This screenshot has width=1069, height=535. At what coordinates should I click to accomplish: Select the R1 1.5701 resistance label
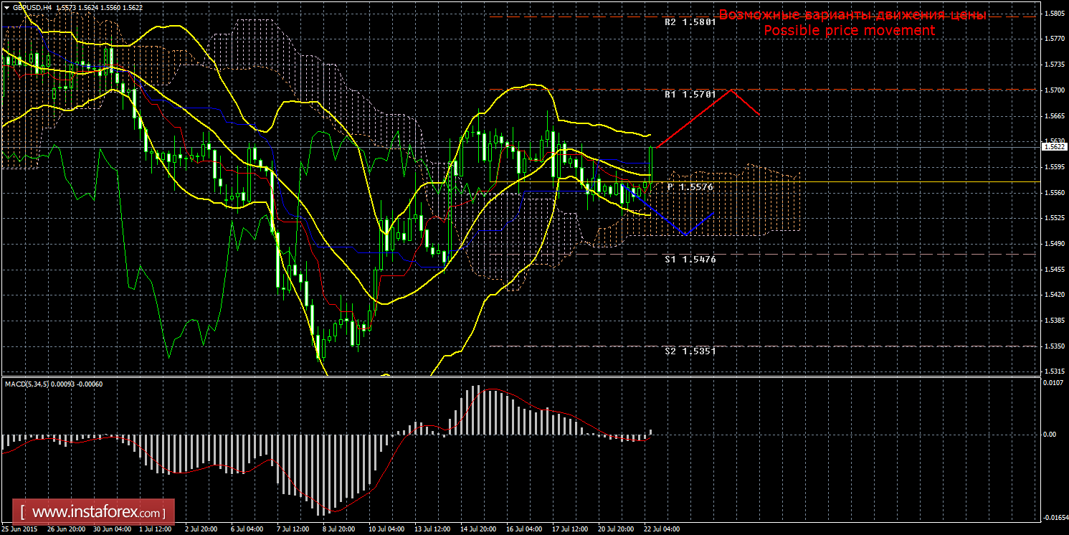point(690,94)
